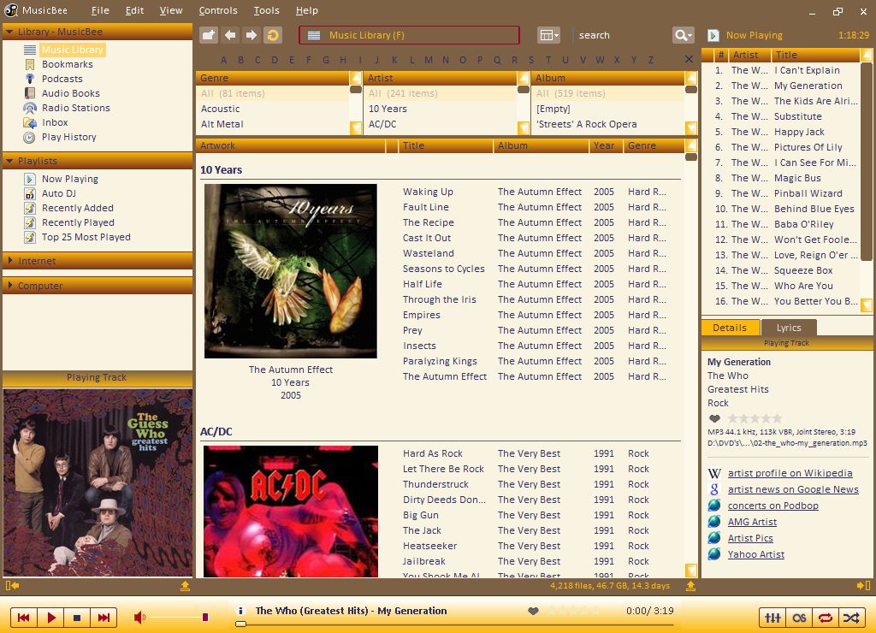The height and width of the screenshot is (633, 876).
Task: Toggle Last.fm scrobbling button
Action: pos(799,618)
